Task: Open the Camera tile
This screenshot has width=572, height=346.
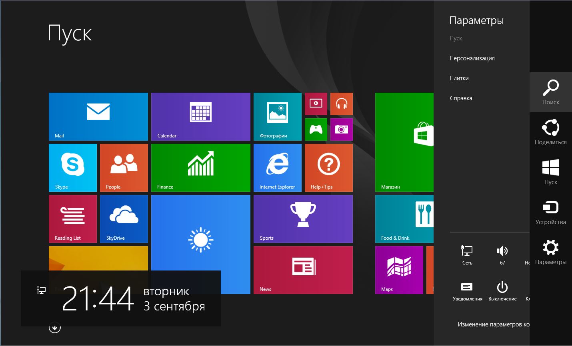Action: click(342, 129)
